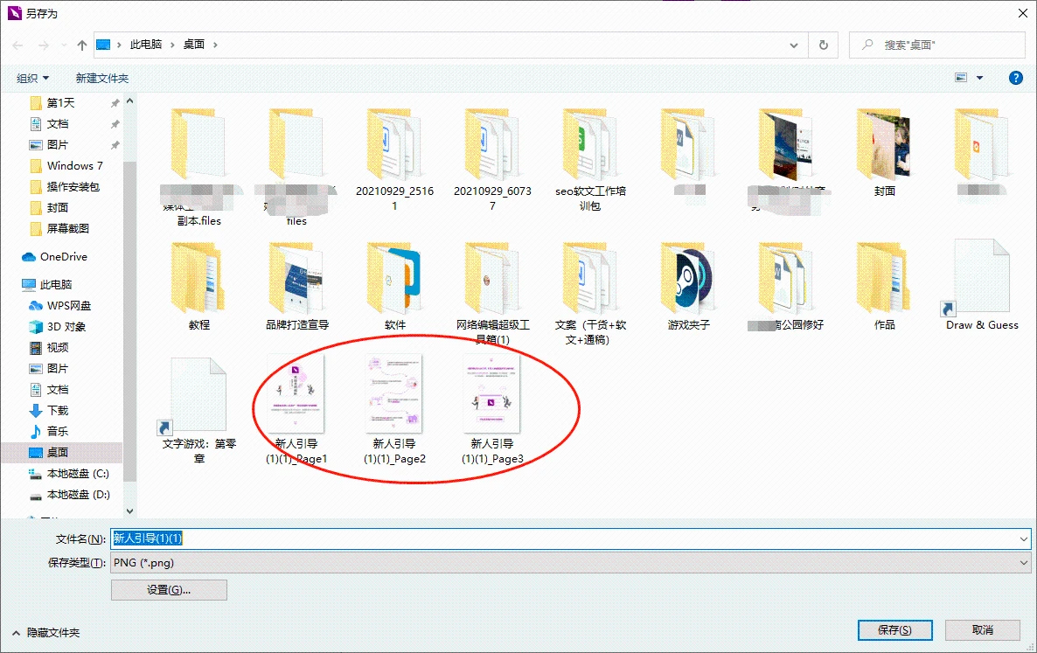Open 屏幕截图 folder in sidebar
This screenshot has height=653, width=1037.
[67, 229]
